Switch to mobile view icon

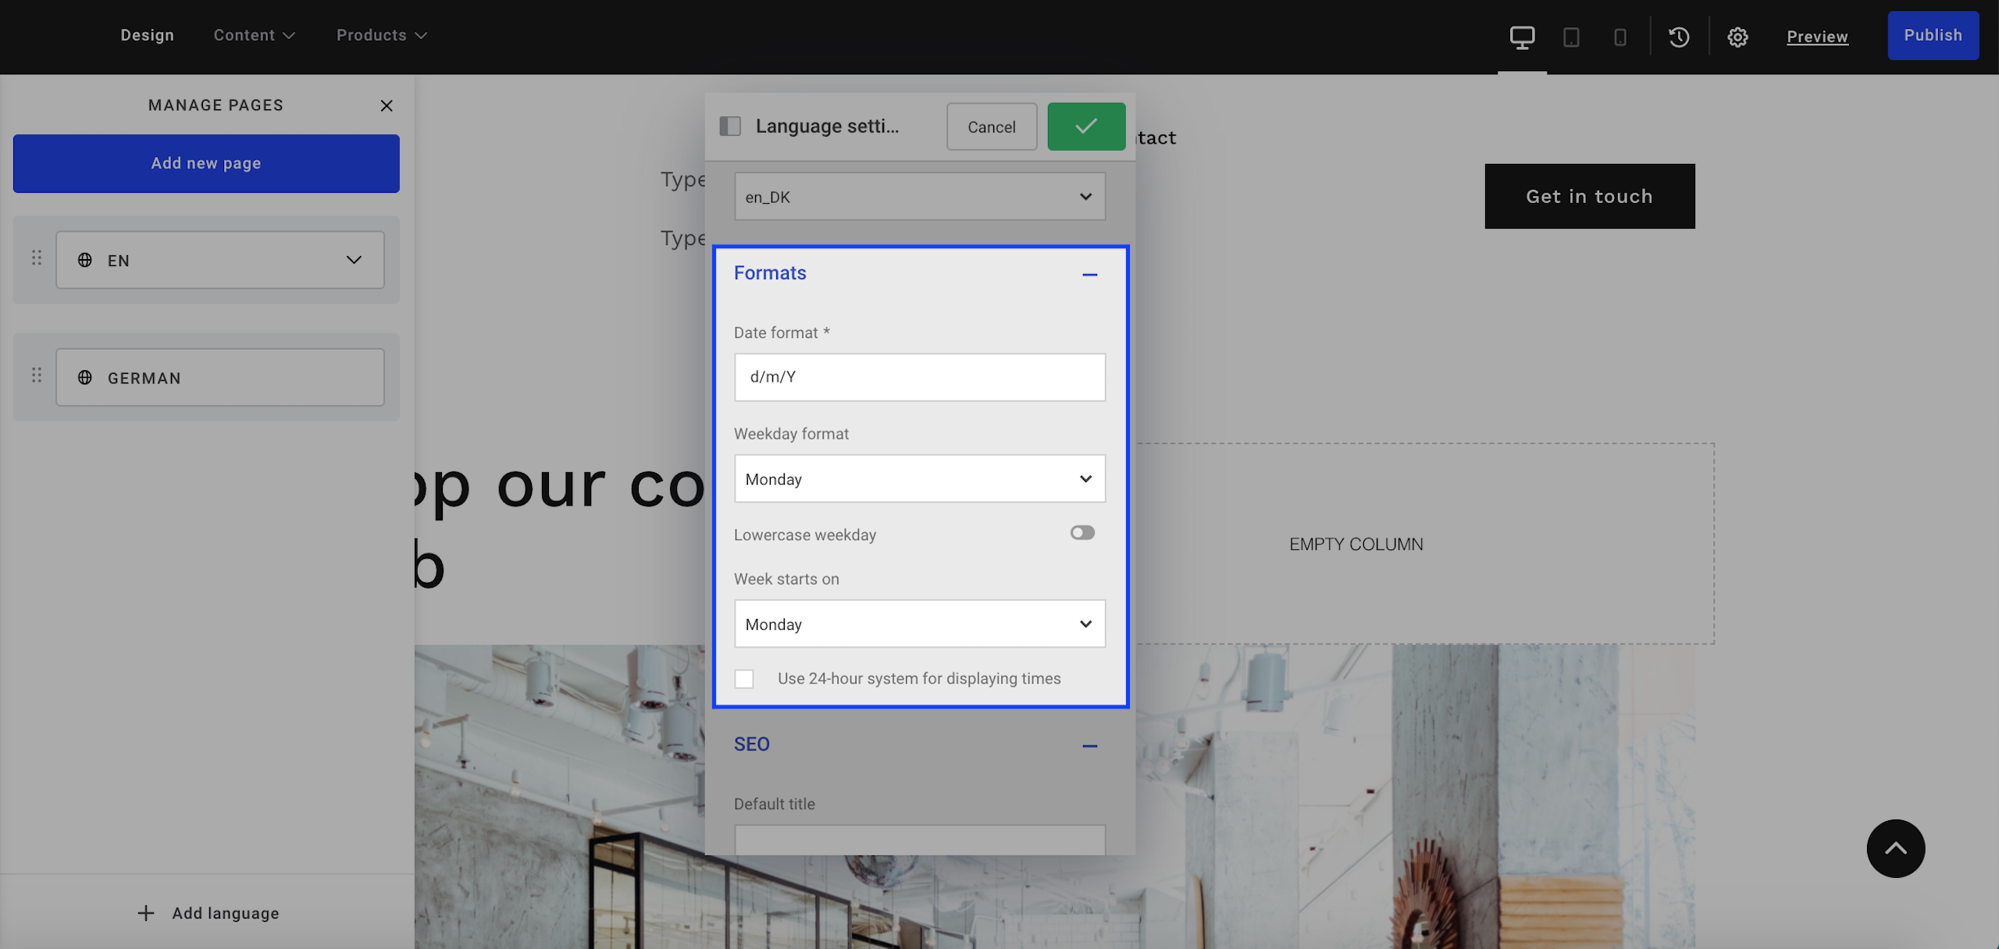coord(1620,37)
